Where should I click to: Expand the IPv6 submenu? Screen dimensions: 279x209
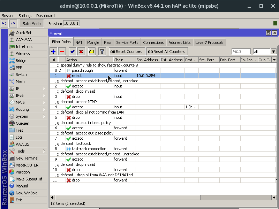(x=28, y=95)
